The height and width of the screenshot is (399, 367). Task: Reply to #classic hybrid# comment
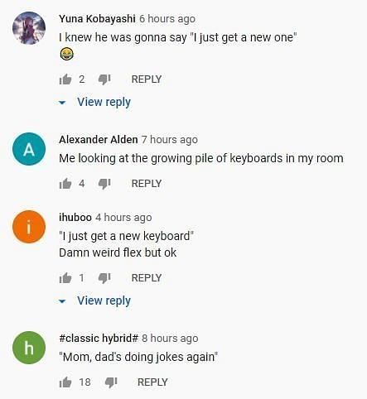152,382
